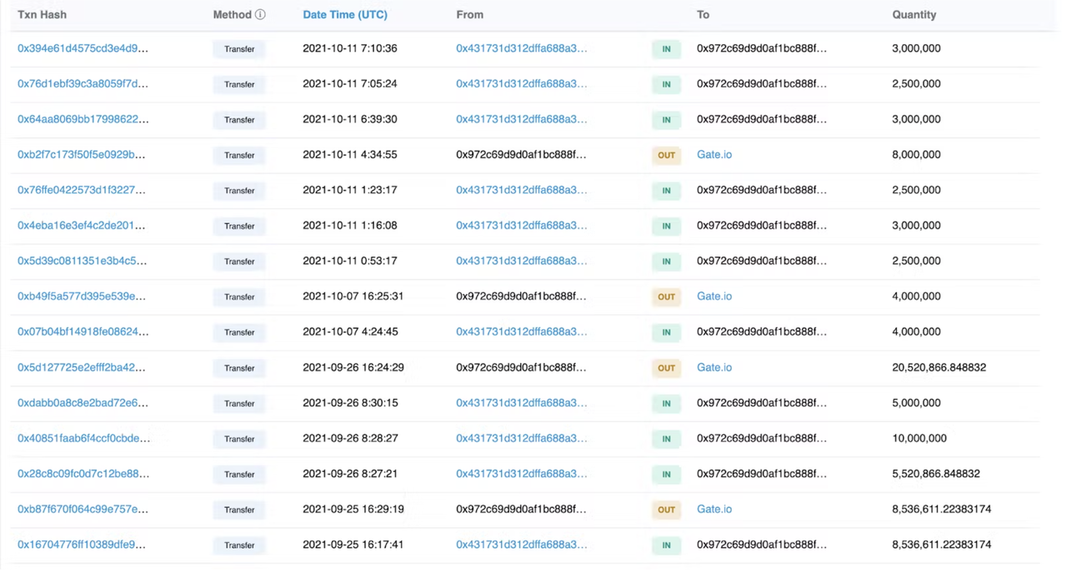Click the Quantity column header
Viewport: 1067px width, 577px height.
tap(914, 15)
